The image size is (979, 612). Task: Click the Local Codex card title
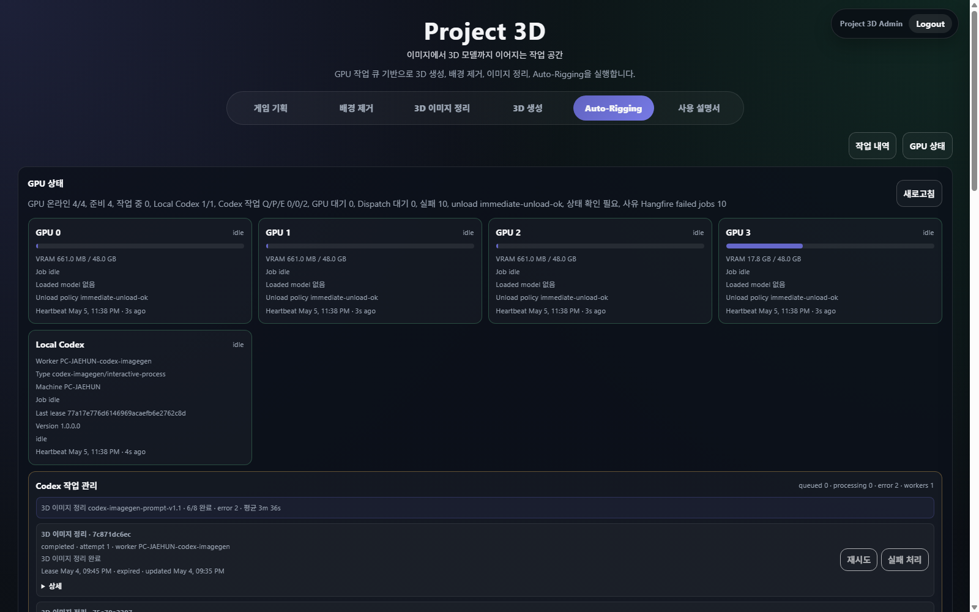point(60,345)
